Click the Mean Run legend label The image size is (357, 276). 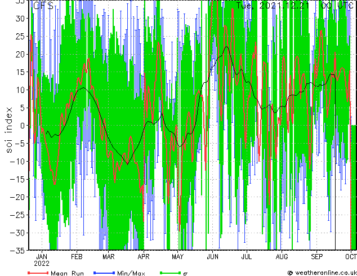[x=68, y=273]
